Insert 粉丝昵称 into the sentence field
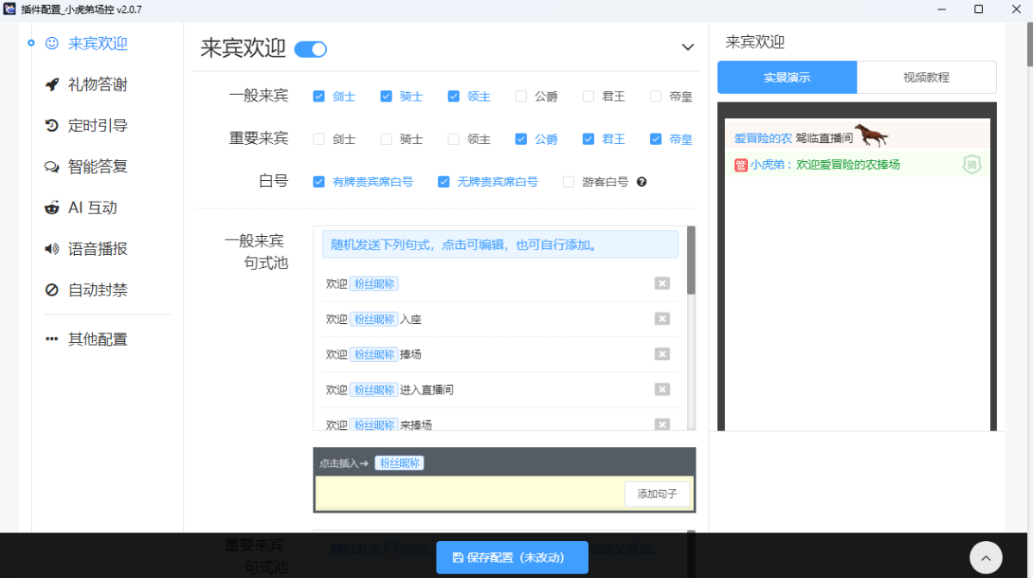1033x578 pixels. point(399,463)
